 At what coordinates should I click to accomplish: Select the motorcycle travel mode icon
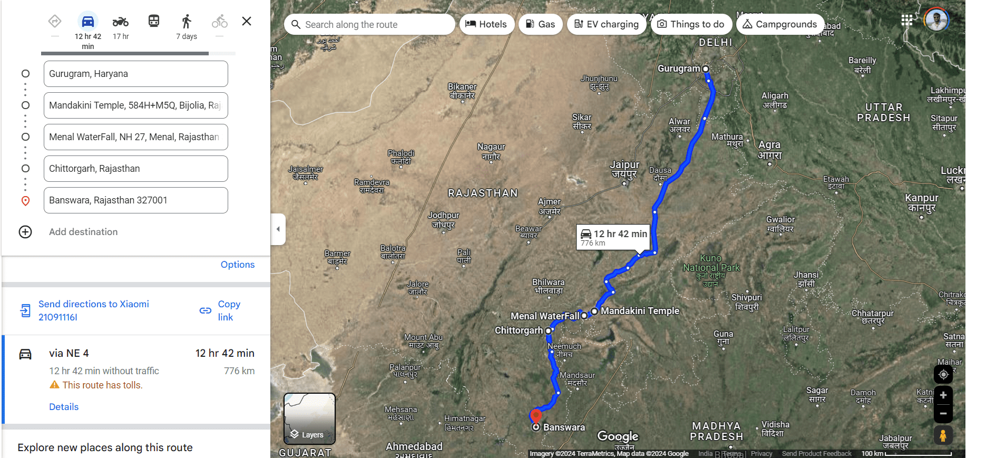(x=121, y=22)
